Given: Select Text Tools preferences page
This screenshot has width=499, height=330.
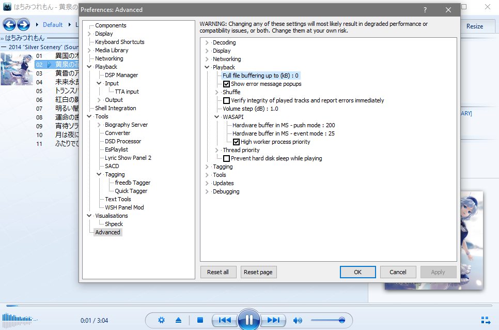Looking at the screenshot, I should (x=118, y=200).
